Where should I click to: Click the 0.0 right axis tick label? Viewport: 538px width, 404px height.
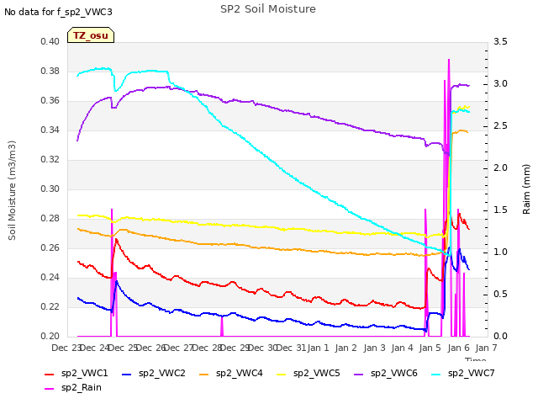pyautogui.click(x=500, y=336)
